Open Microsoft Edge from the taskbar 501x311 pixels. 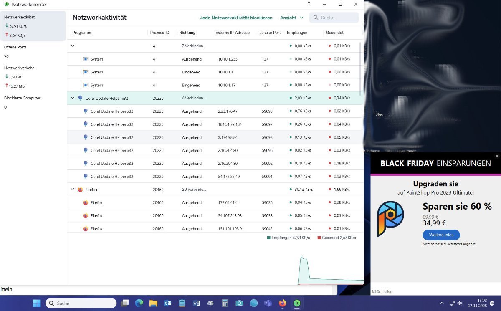139,303
